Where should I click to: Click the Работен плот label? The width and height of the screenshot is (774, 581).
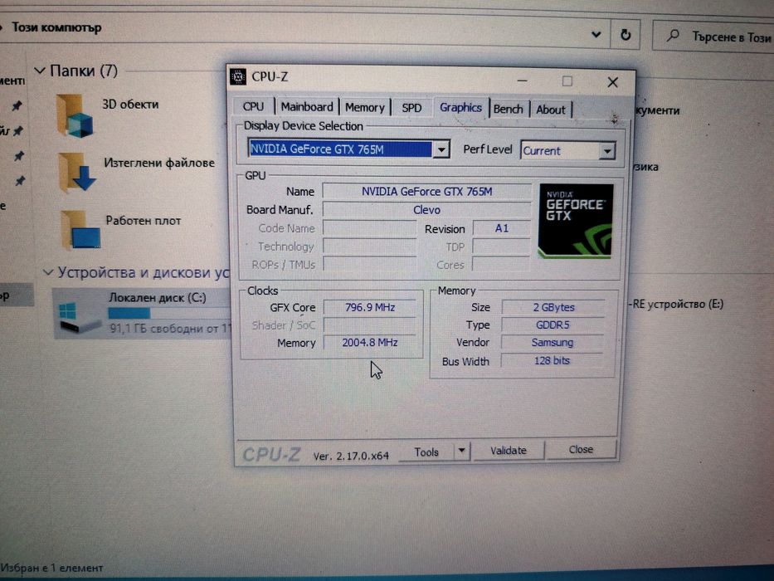(144, 220)
